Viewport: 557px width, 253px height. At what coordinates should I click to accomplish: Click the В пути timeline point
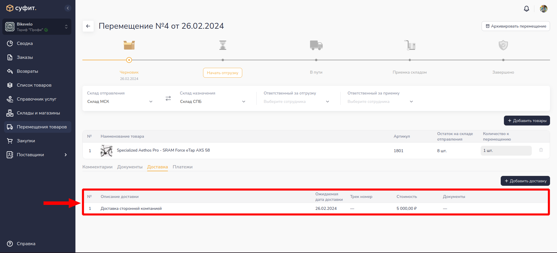(x=316, y=60)
